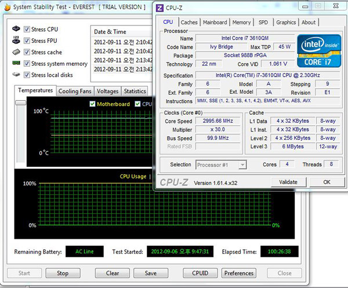Click the 1.061 V Core VID value
The image size is (348, 288).
tap(278, 64)
